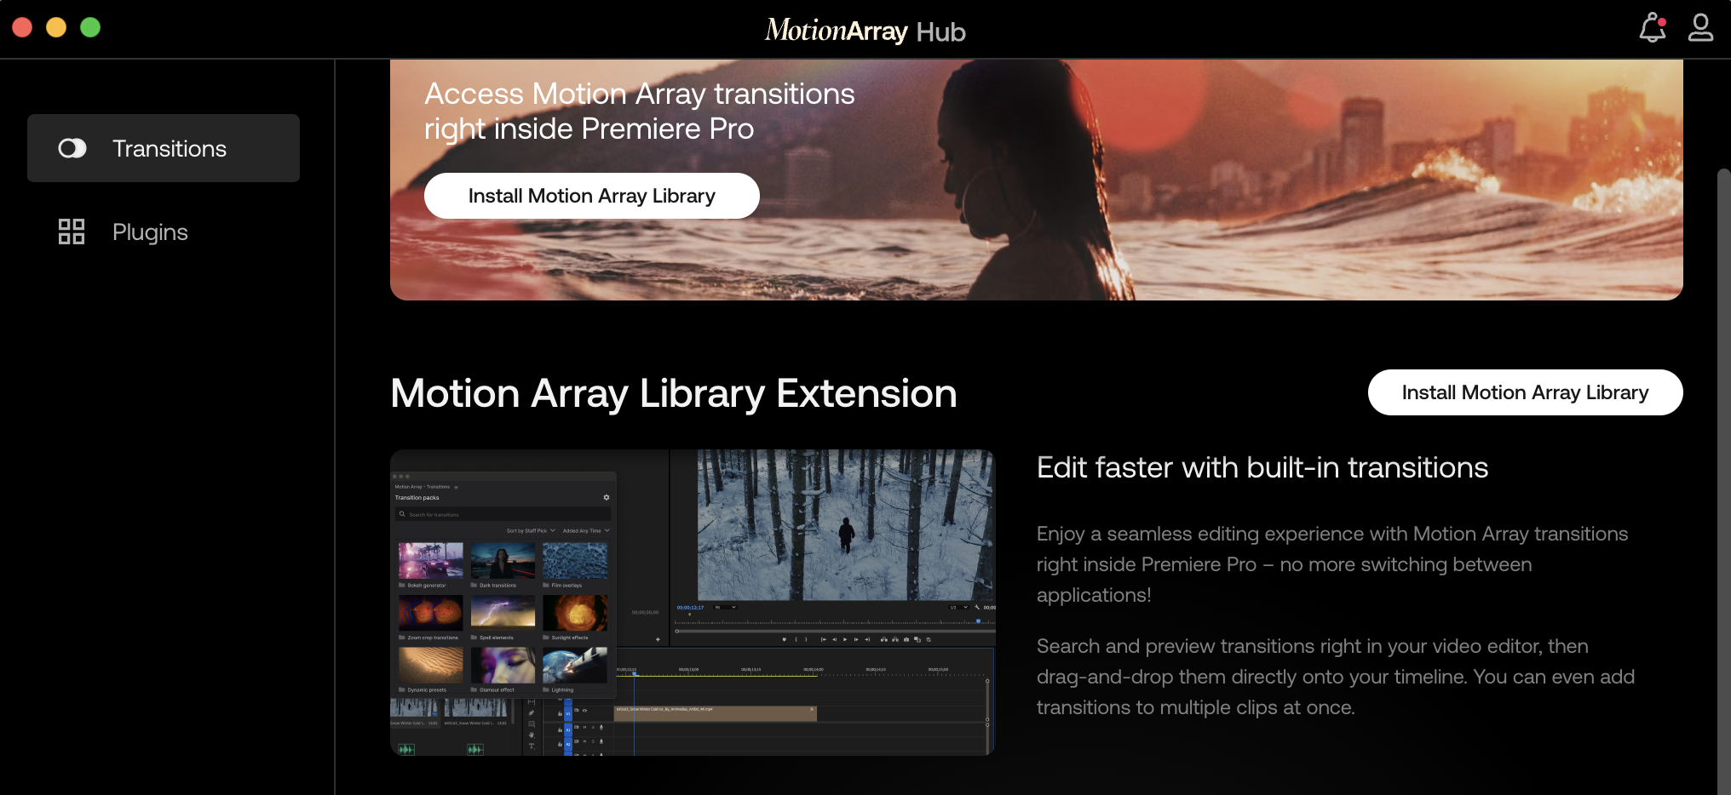Select the Transitions sidebar item
This screenshot has height=795, width=1731.
coord(164,148)
